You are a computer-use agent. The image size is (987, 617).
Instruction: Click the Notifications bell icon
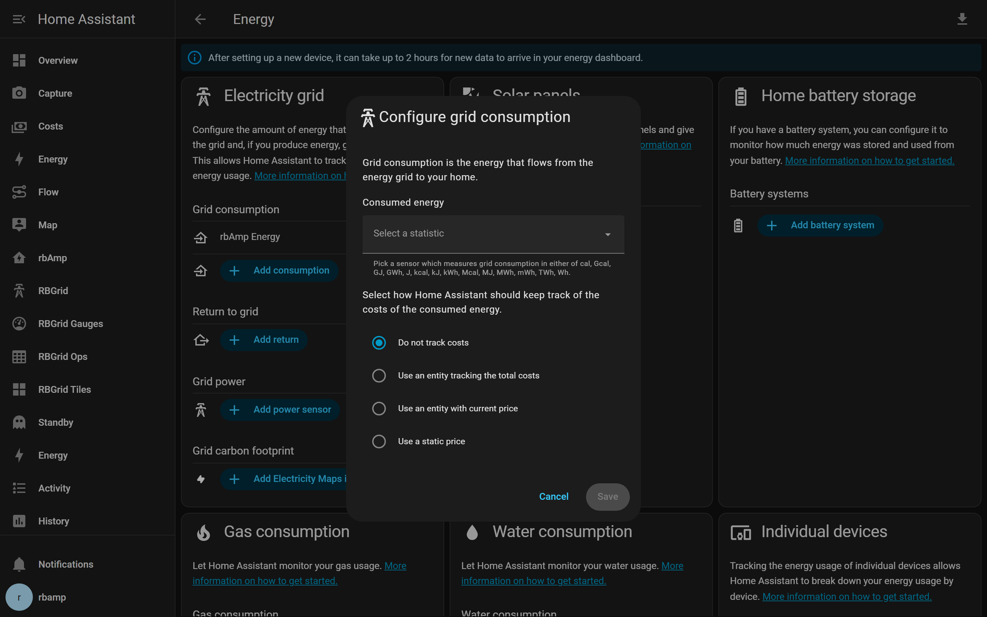point(19,564)
